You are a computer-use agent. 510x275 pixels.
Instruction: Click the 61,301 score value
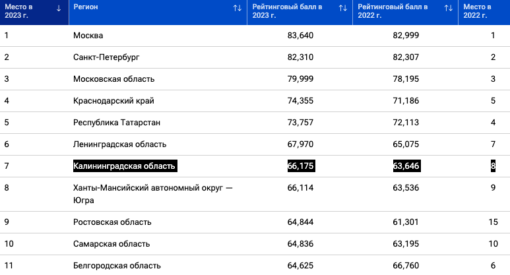406,222
